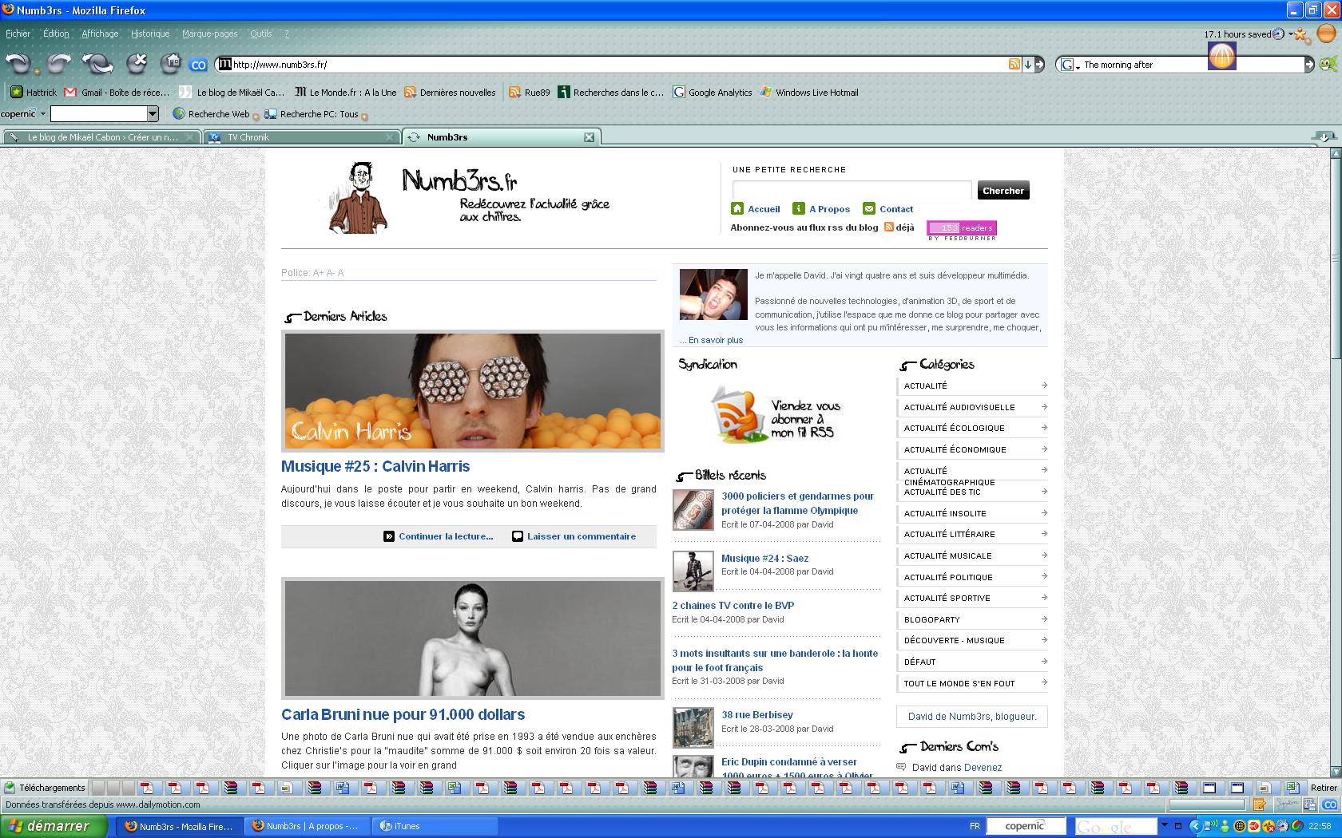Select 'Tout le monde s'en fout' category

click(x=972, y=683)
